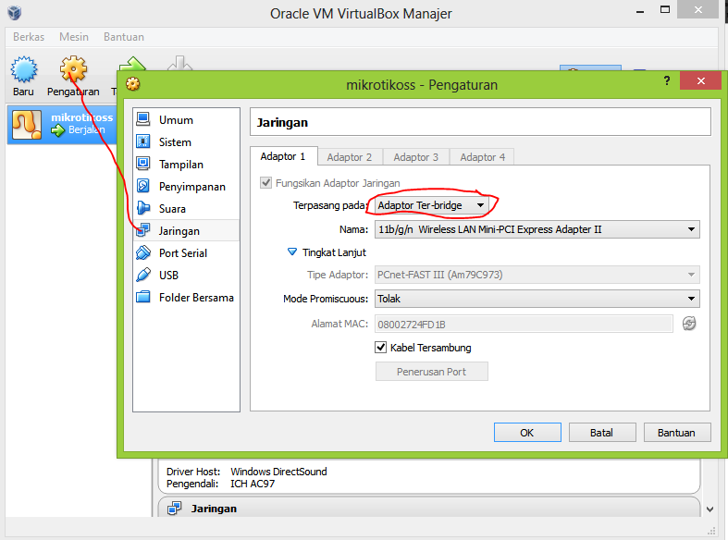
Task: Toggle Fungsikan Adaptor Jaringan checkbox
Action: click(265, 183)
